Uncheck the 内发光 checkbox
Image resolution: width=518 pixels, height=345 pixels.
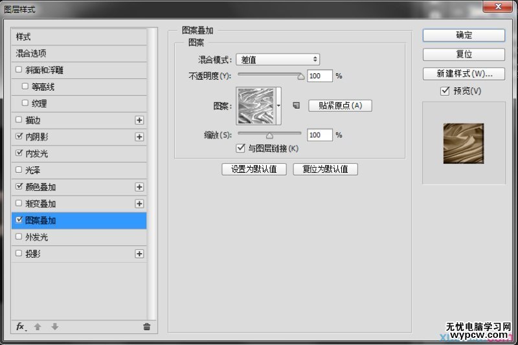[19, 153]
